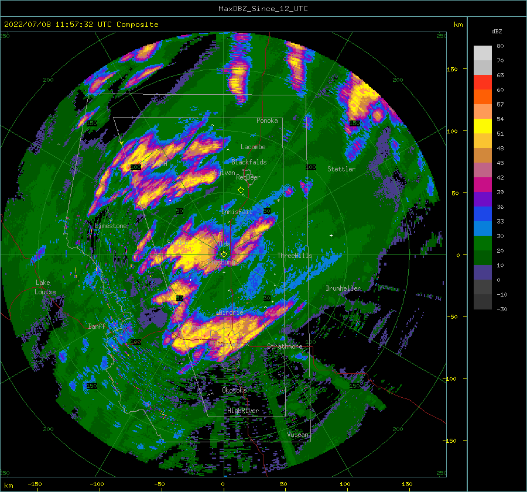Click the -50 tick label on bottom axis
The image size is (527, 492).
click(159, 484)
